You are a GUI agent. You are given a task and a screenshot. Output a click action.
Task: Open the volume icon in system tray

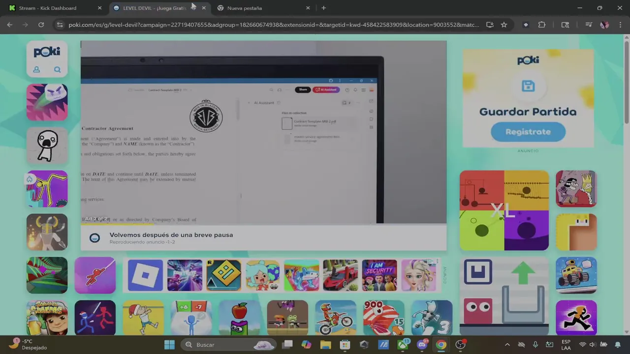tap(593, 345)
